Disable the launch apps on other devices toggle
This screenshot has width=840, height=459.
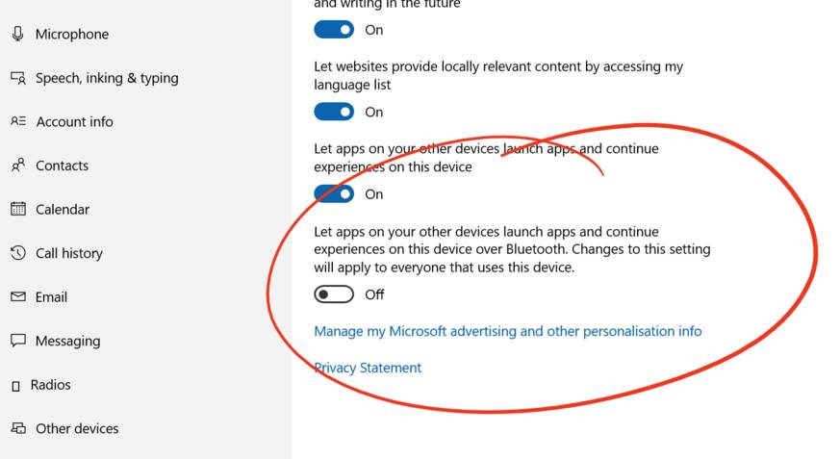coord(334,193)
